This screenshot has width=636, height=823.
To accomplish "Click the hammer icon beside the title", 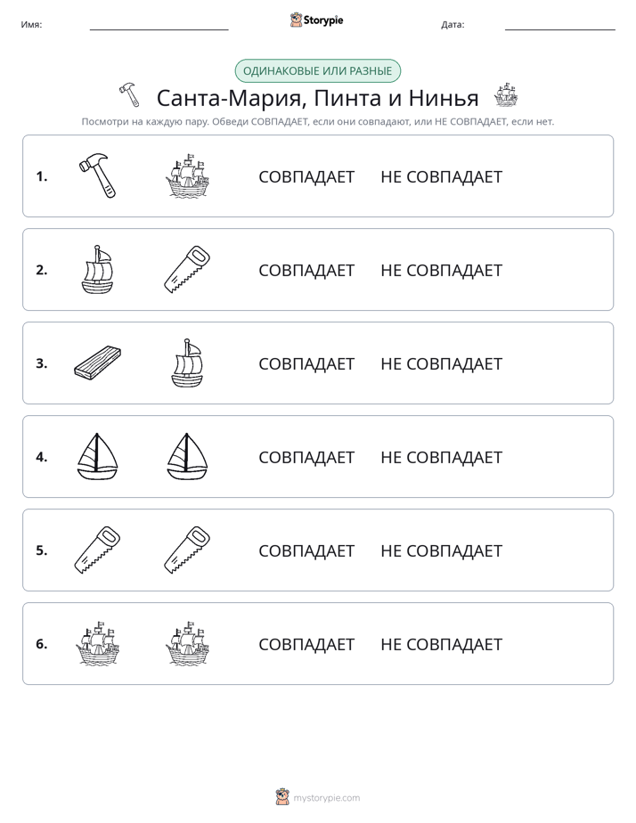I will (x=129, y=95).
